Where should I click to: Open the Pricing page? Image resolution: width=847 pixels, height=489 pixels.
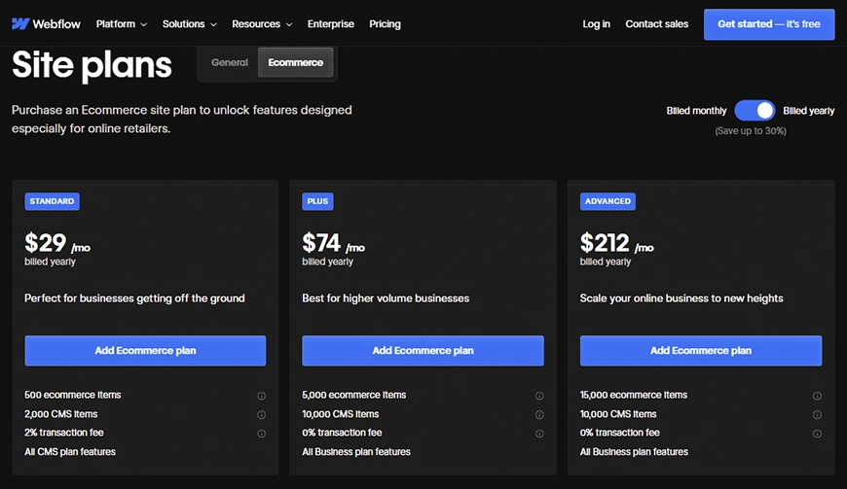385,24
